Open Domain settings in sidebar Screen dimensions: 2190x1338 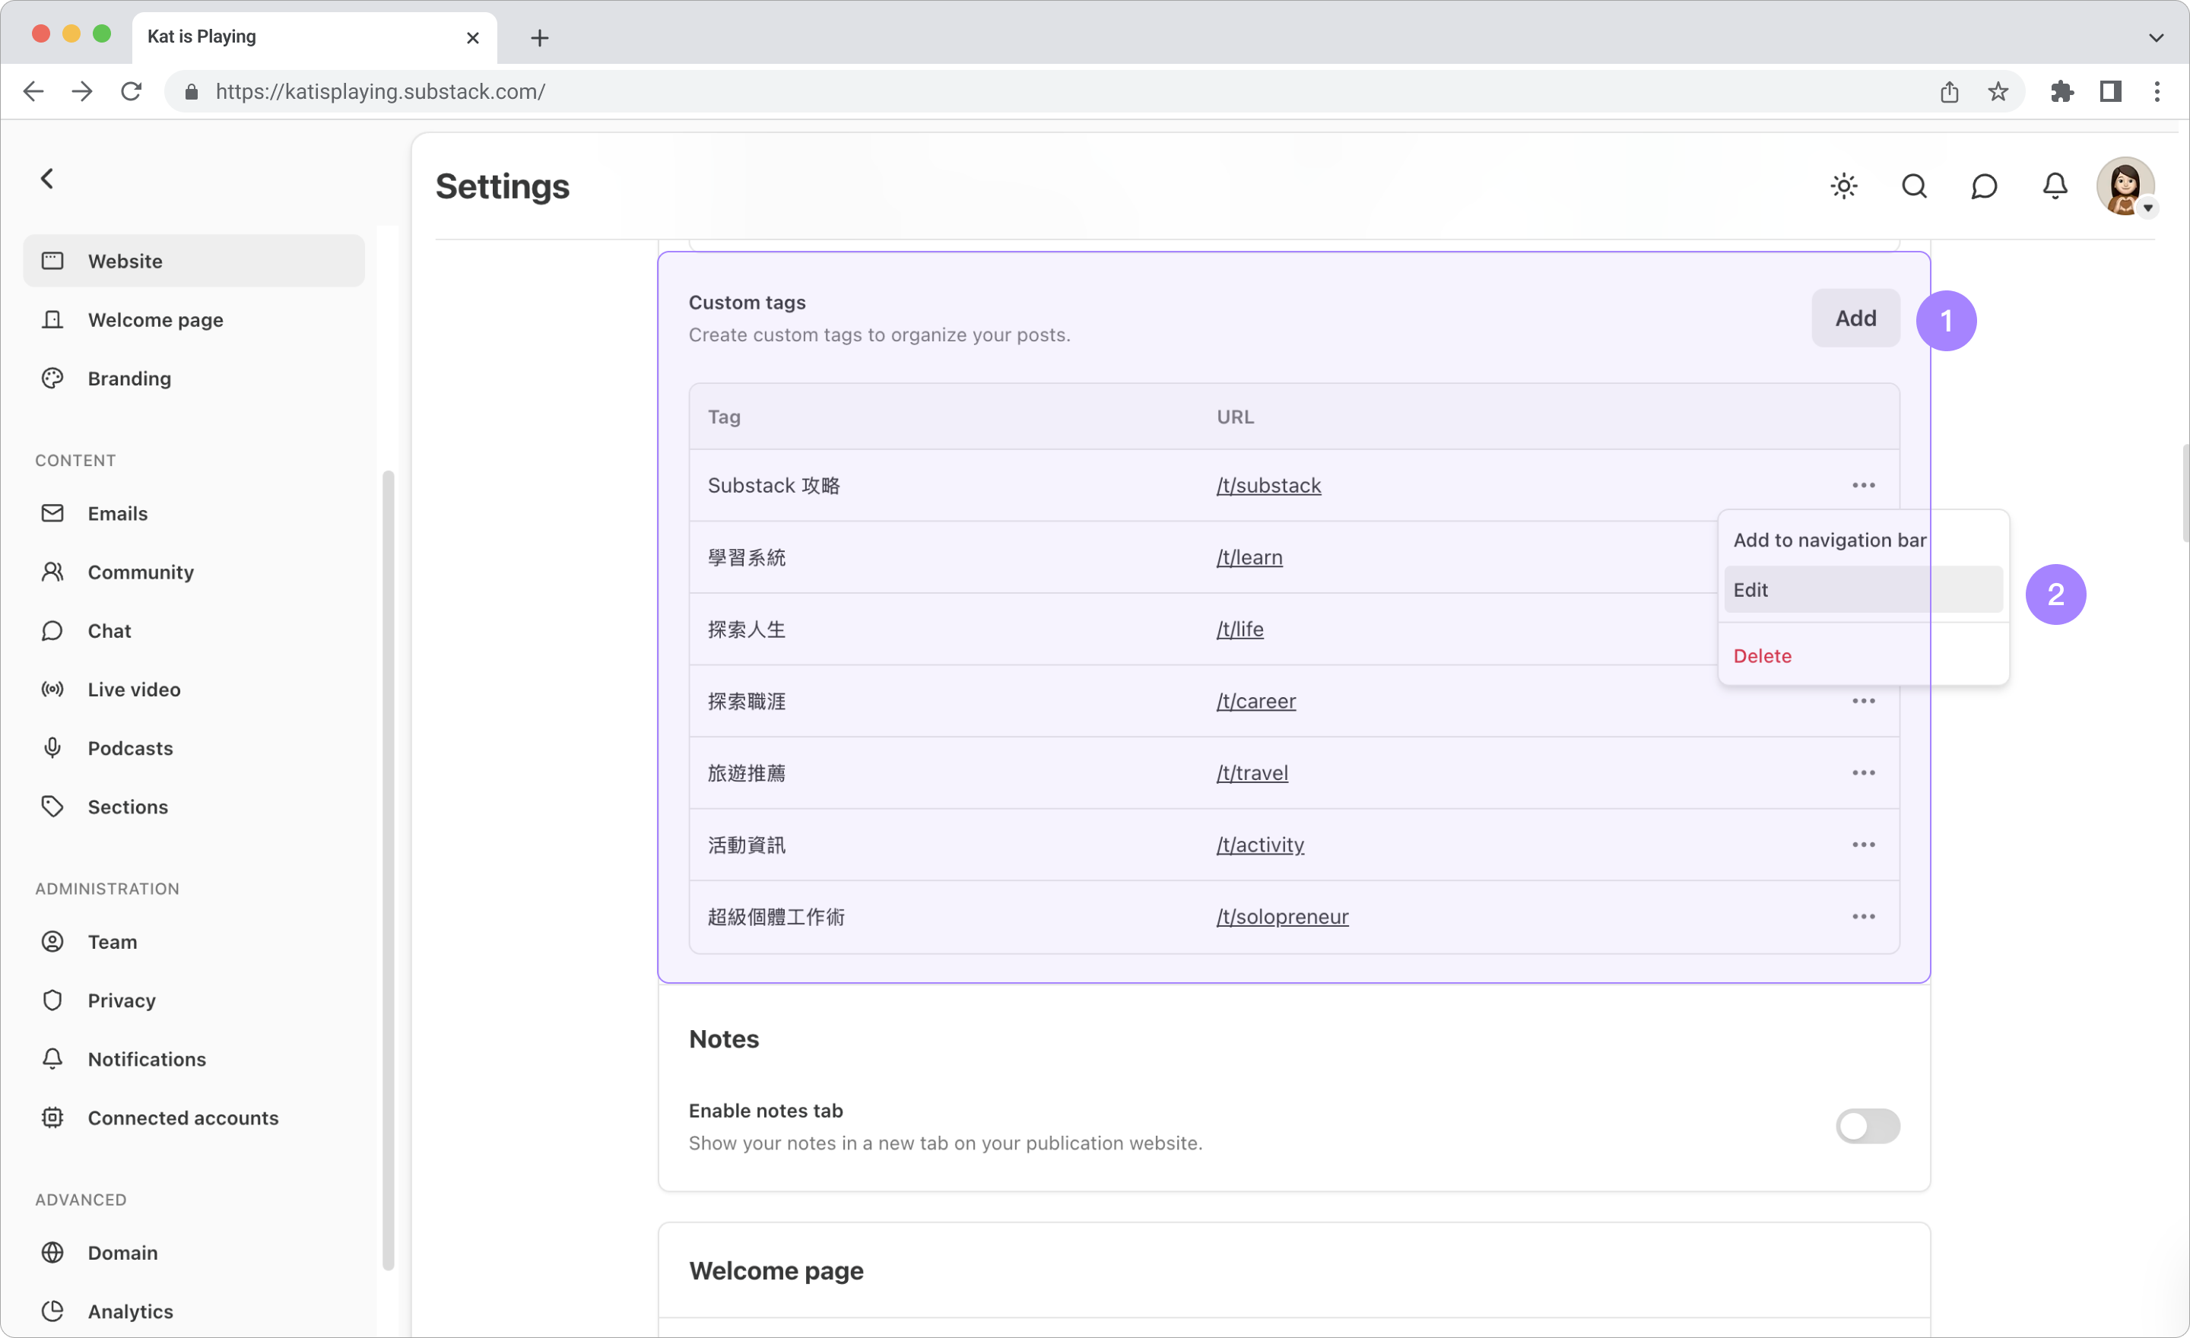[122, 1253]
